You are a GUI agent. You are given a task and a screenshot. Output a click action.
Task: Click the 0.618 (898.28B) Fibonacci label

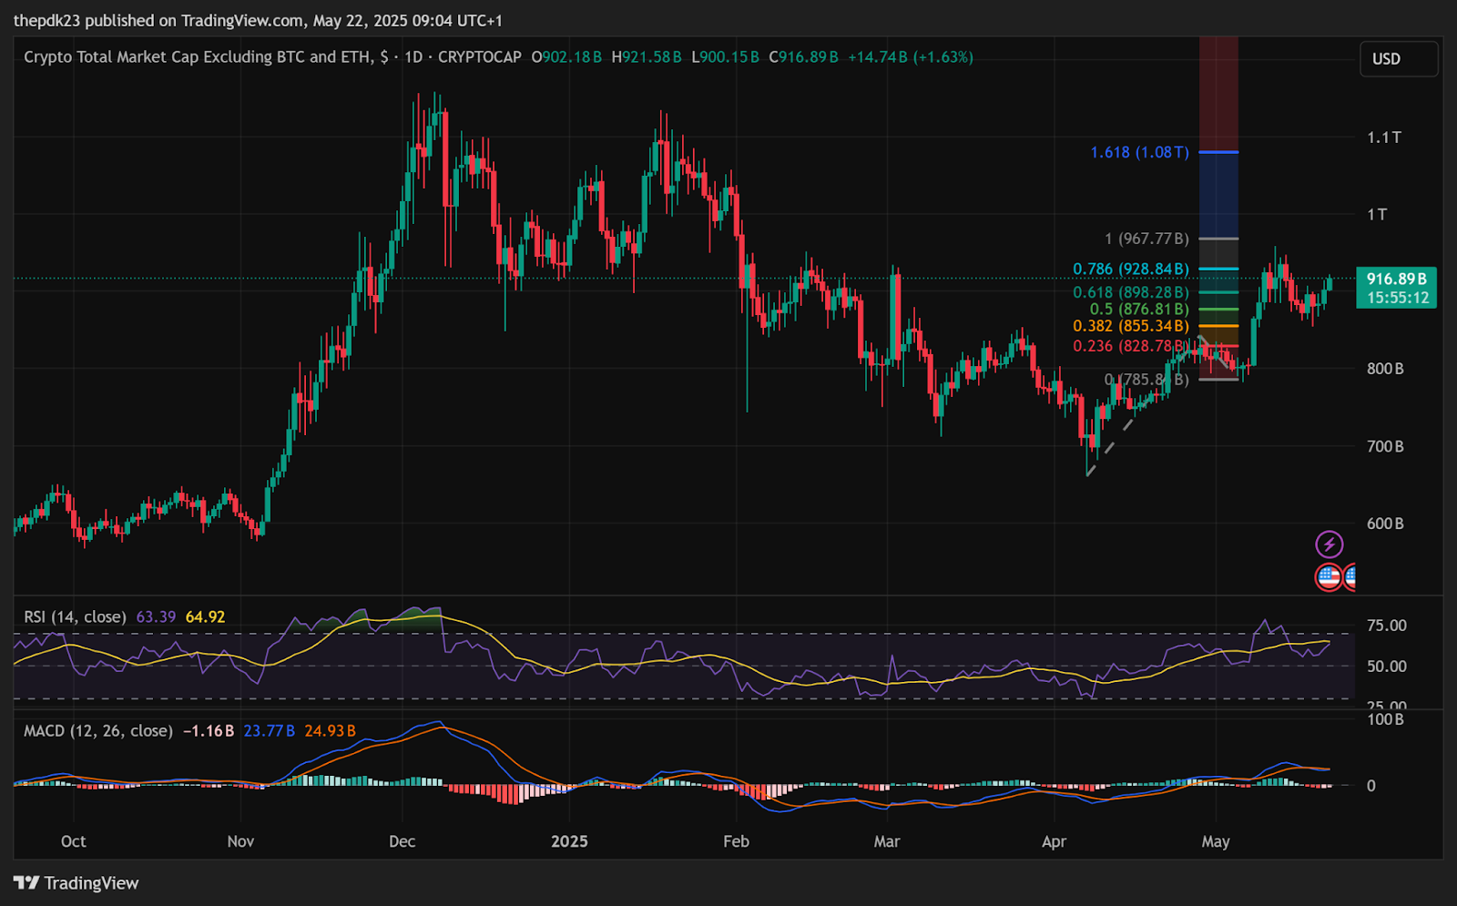tap(1130, 292)
